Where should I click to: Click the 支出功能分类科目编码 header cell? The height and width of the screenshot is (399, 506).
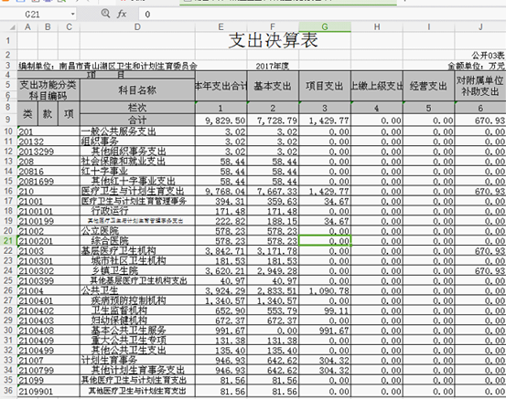point(48,89)
